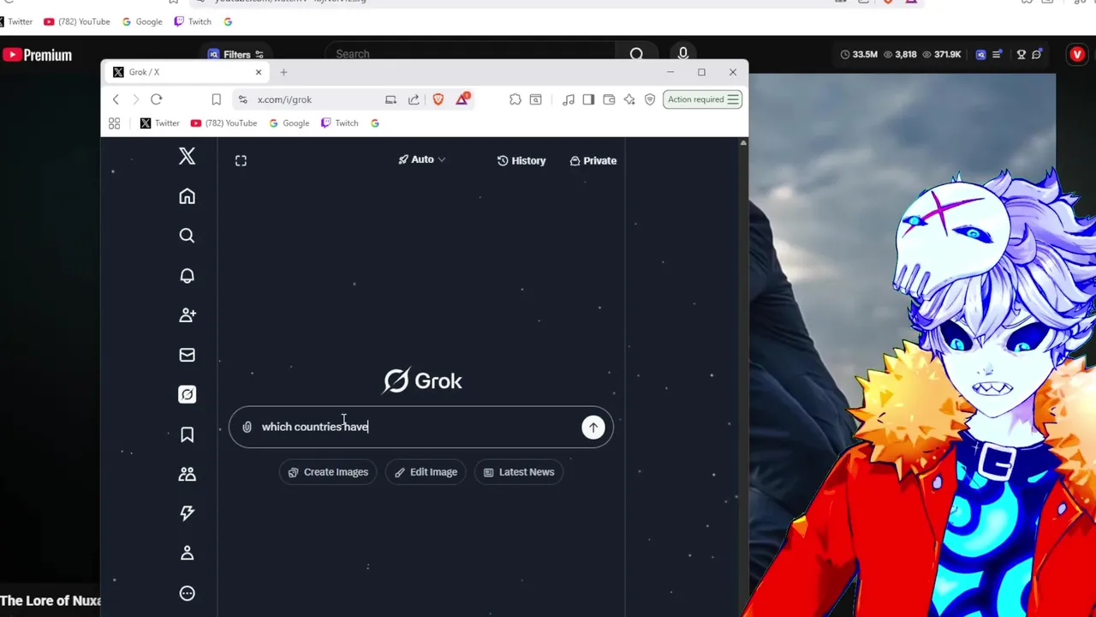Click the attach file paperclip icon
The height and width of the screenshot is (617, 1096).
tap(247, 427)
